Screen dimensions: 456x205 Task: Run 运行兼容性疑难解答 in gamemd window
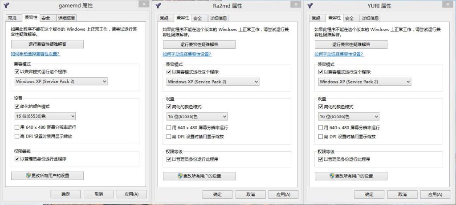point(47,44)
